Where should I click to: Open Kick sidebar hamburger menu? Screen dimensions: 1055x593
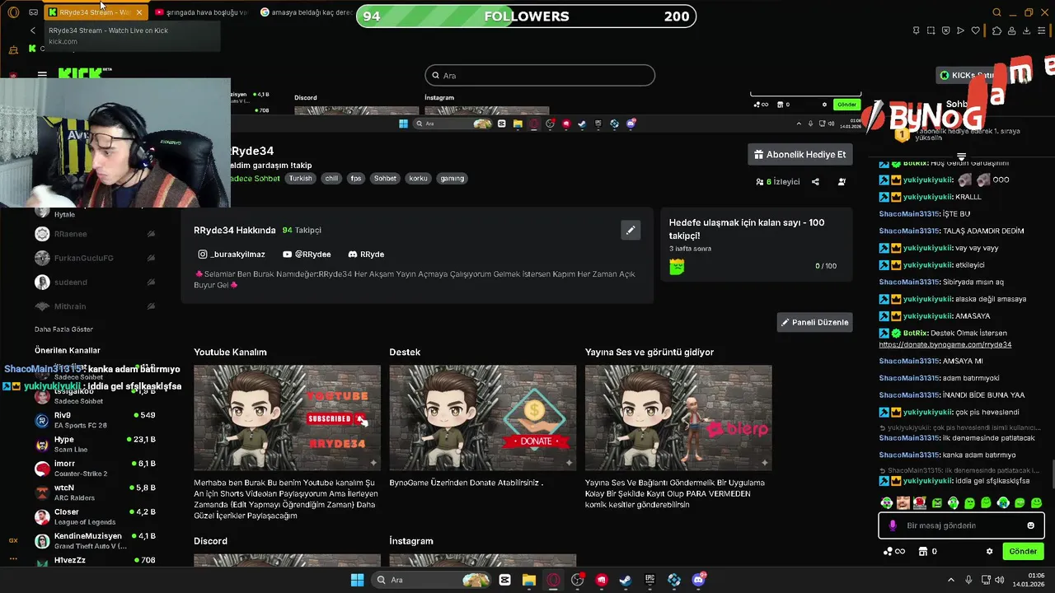[x=42, y=74]
